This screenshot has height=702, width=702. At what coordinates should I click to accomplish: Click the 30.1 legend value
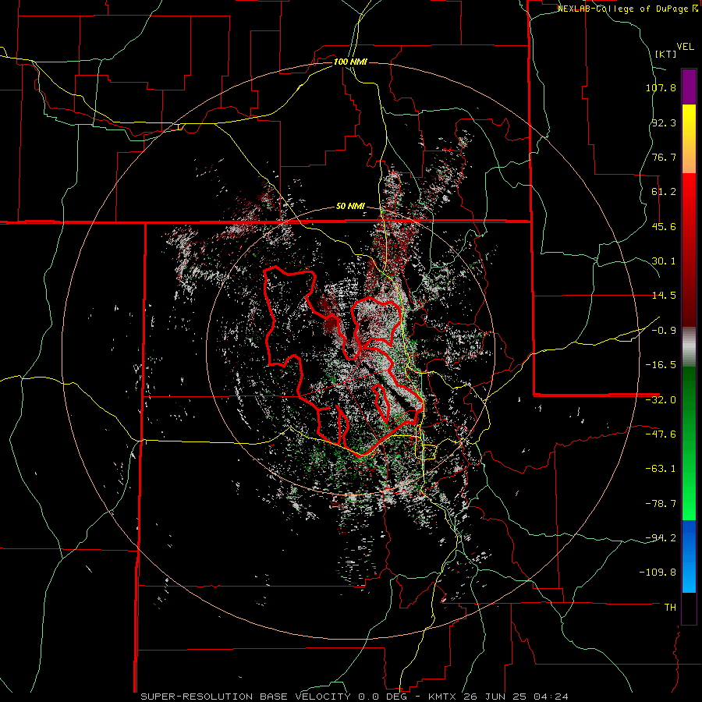point(664,261)
